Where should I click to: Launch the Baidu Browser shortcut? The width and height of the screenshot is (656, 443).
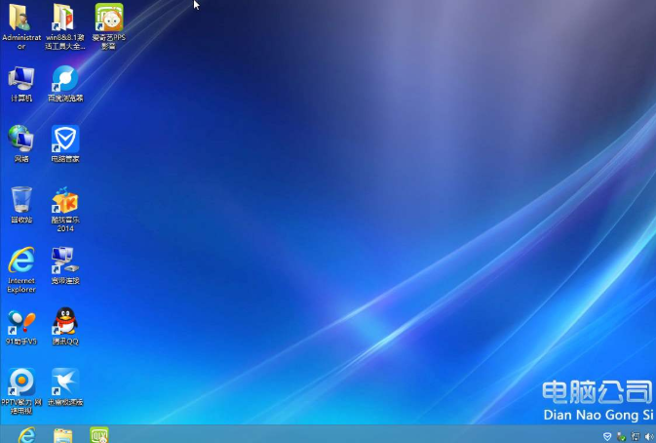click(x=65, y=78)
